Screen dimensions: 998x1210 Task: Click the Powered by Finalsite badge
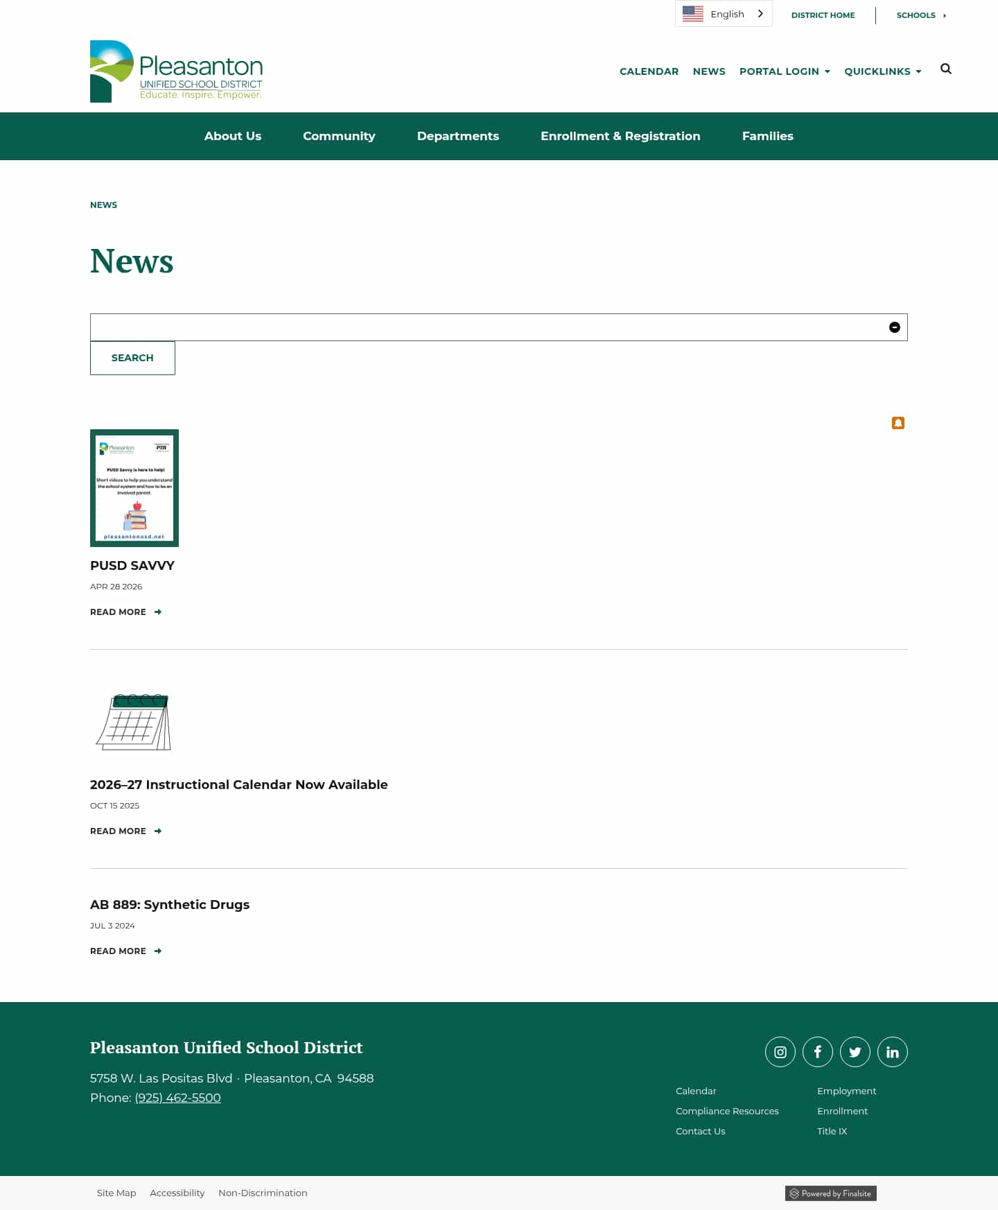coord(831,1193)
